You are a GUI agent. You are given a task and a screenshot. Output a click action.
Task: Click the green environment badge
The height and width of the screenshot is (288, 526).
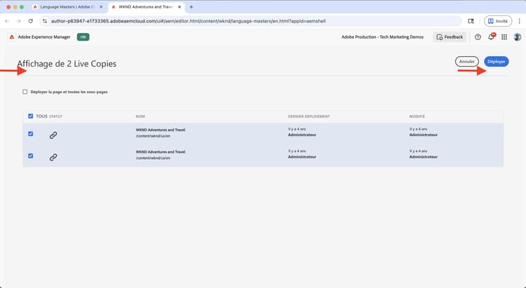coord(83,37)
